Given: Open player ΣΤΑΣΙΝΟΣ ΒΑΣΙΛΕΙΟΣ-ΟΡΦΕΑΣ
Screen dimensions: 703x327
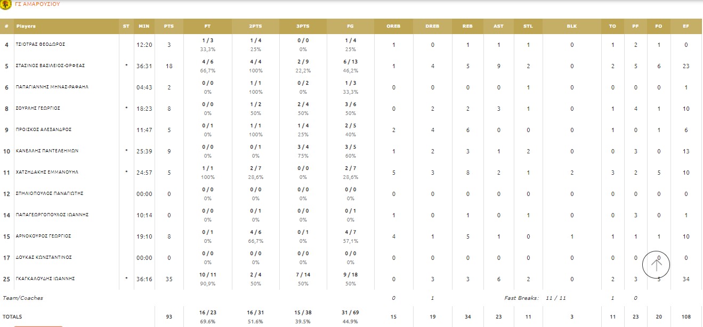Looking at the screenshot, I should pos(50,66).
